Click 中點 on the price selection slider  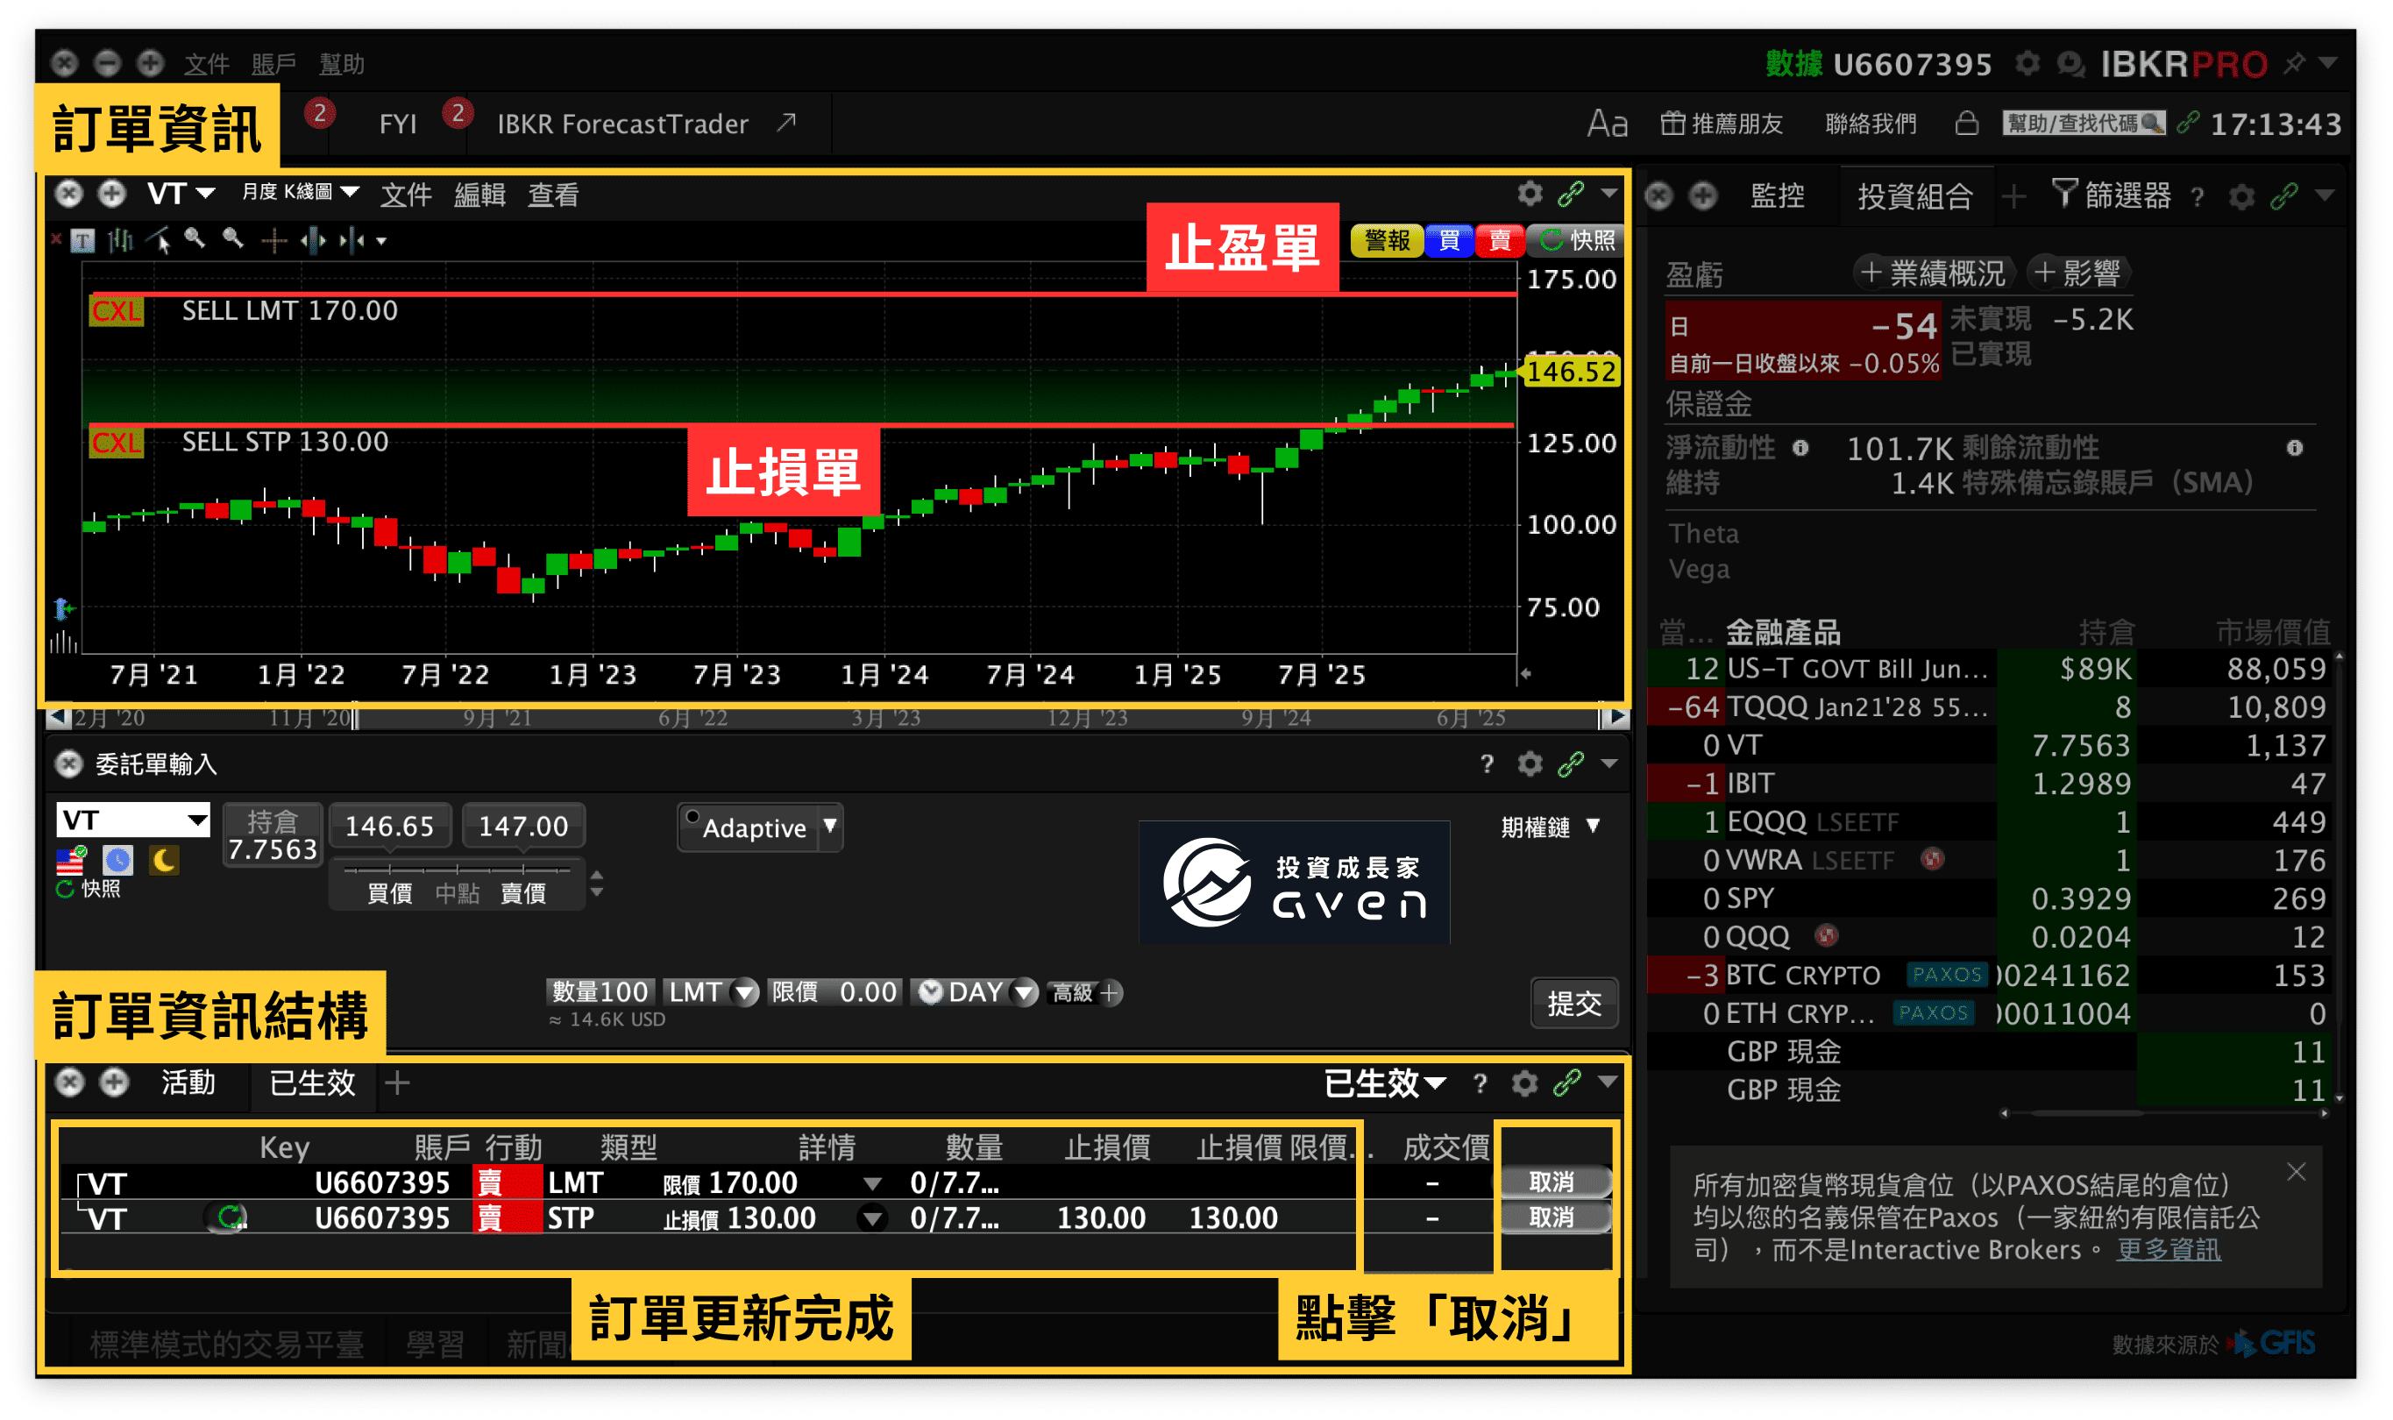coord(457,894)
